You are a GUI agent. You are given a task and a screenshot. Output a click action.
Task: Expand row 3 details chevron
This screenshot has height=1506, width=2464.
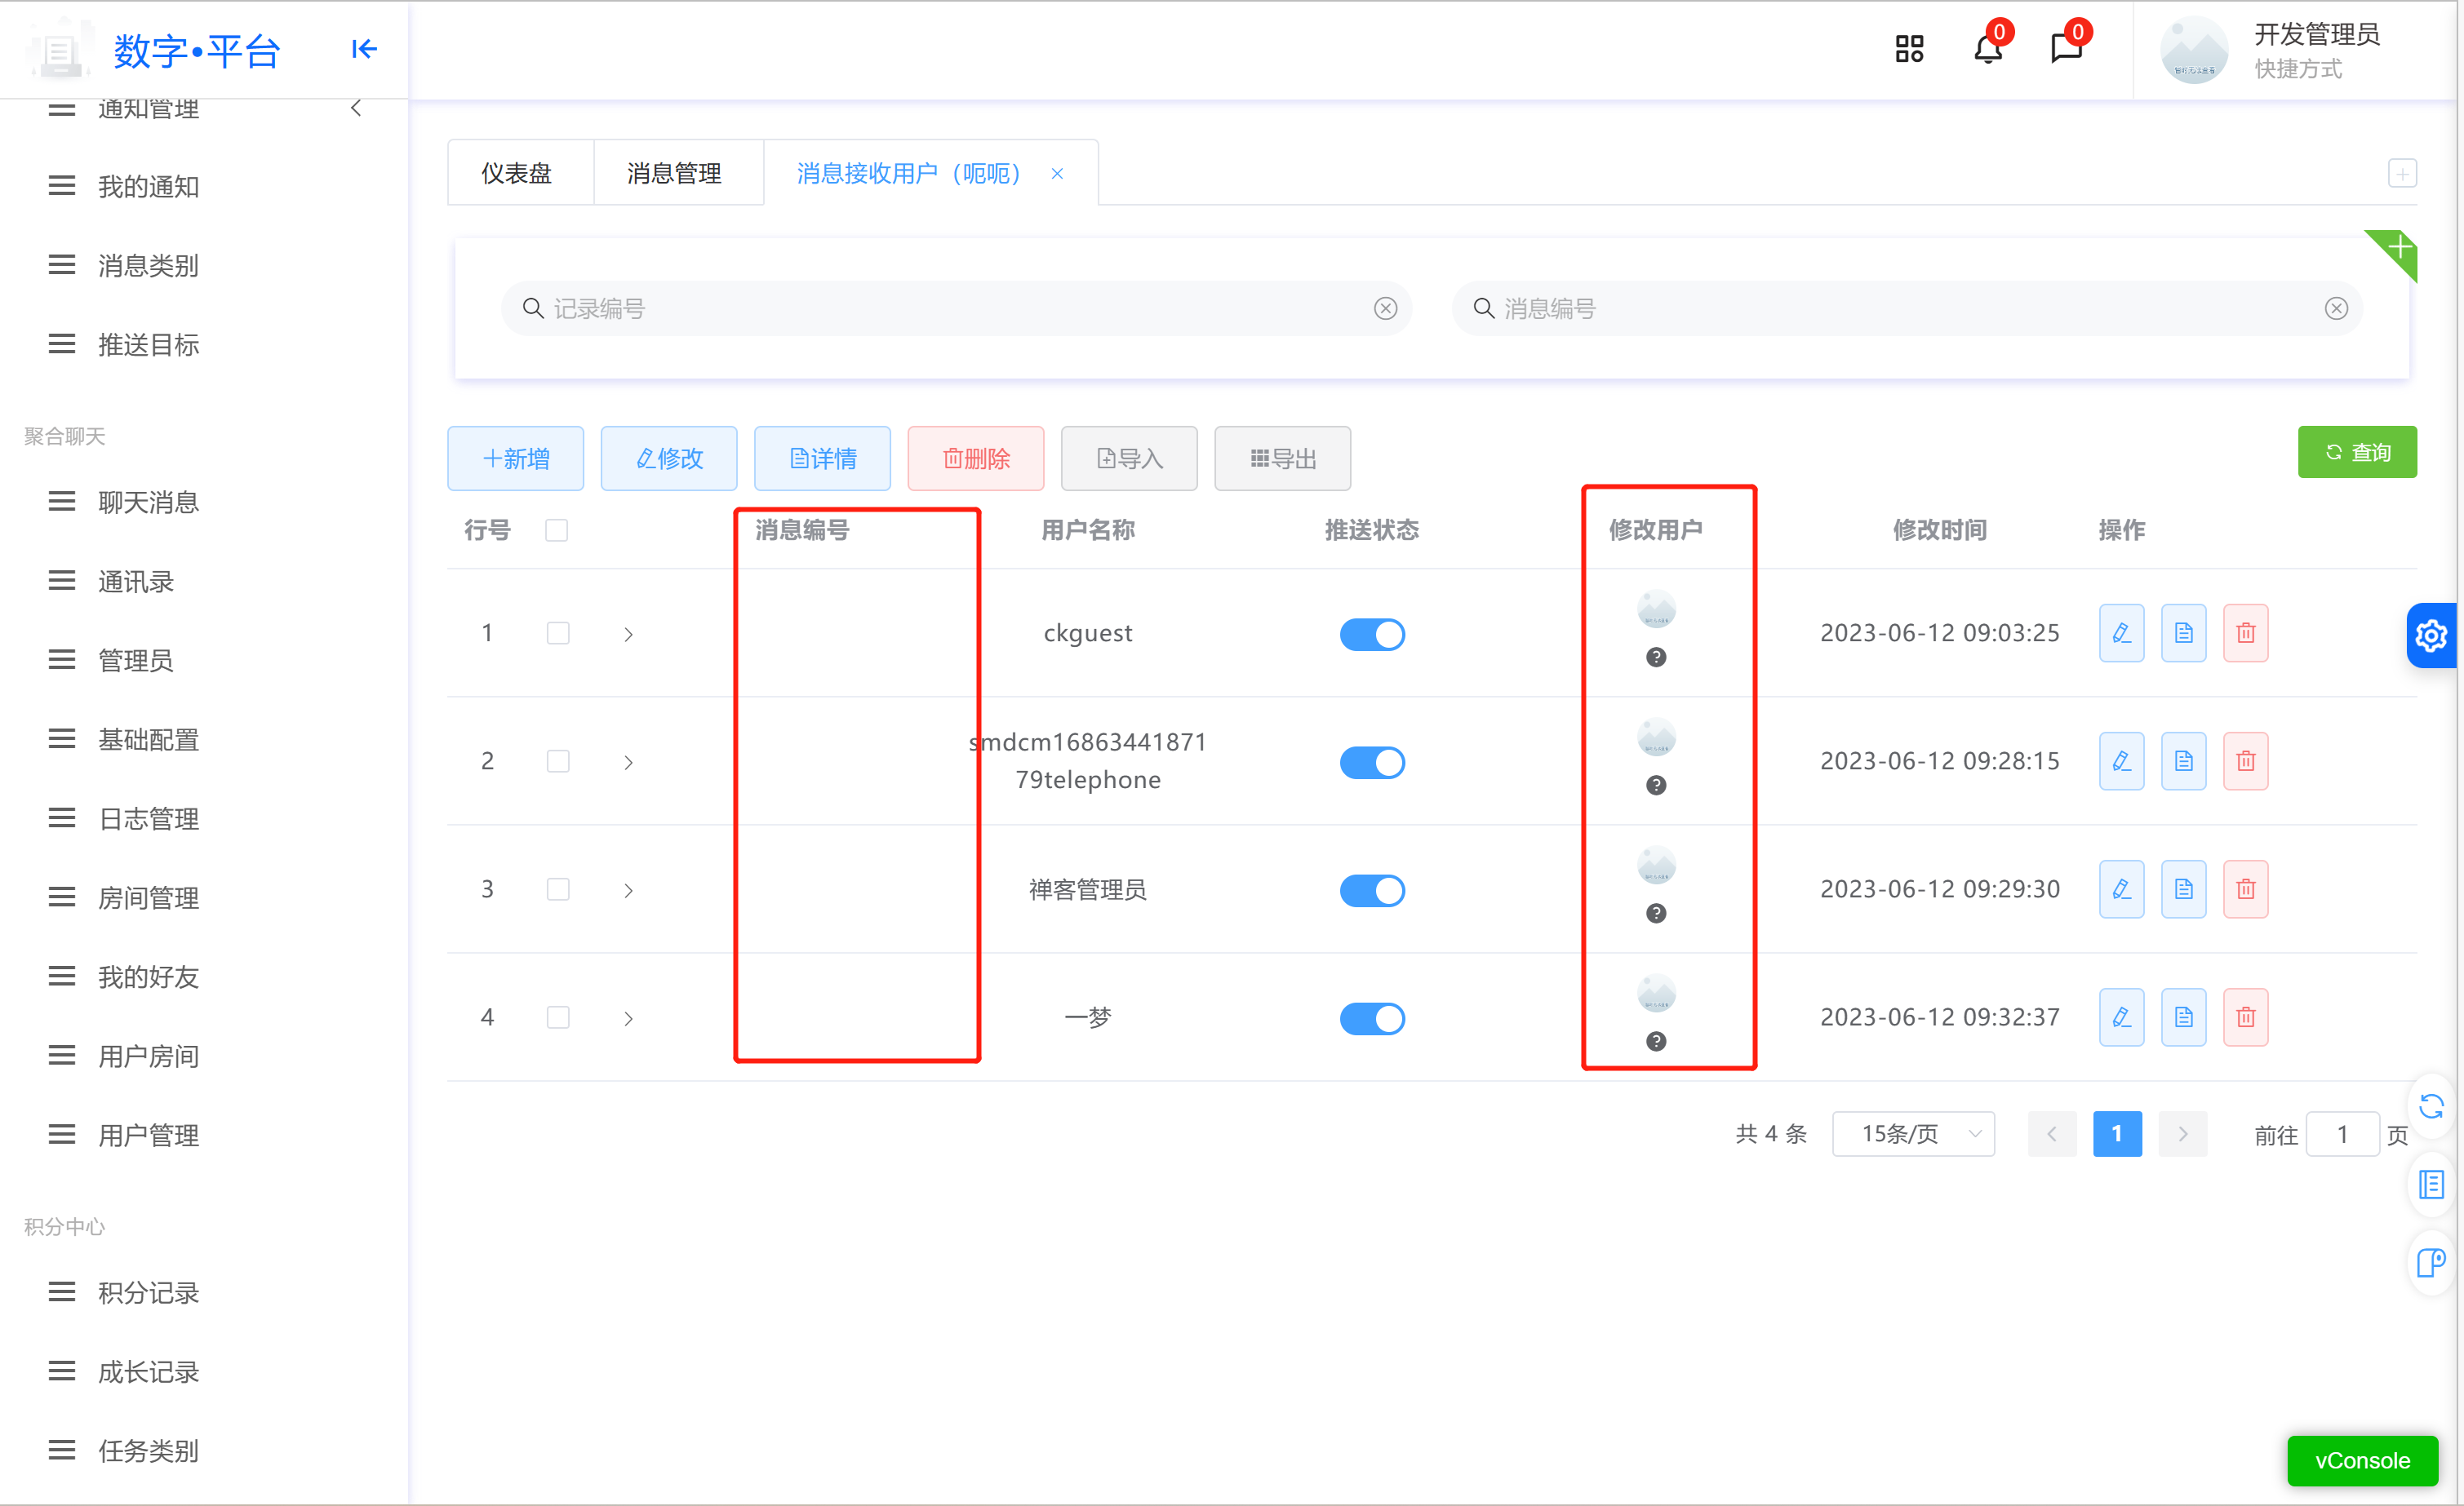click(628, 889)
